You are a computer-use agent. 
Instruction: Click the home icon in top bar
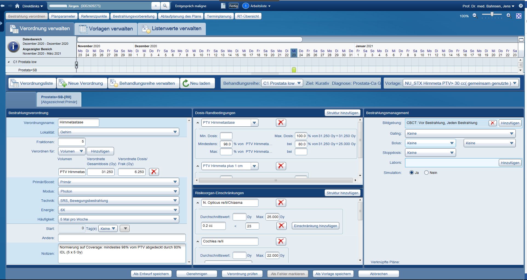pos(17,6)
